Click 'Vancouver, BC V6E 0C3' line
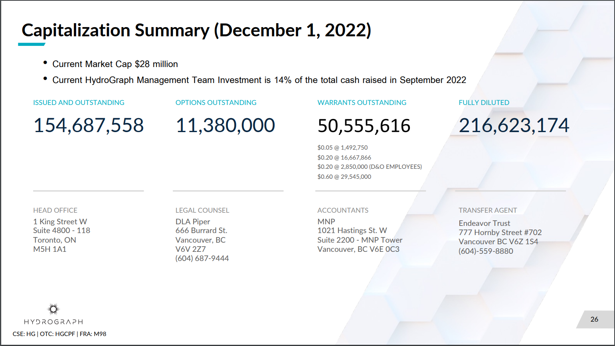The image size is (615, 346). 358,249
